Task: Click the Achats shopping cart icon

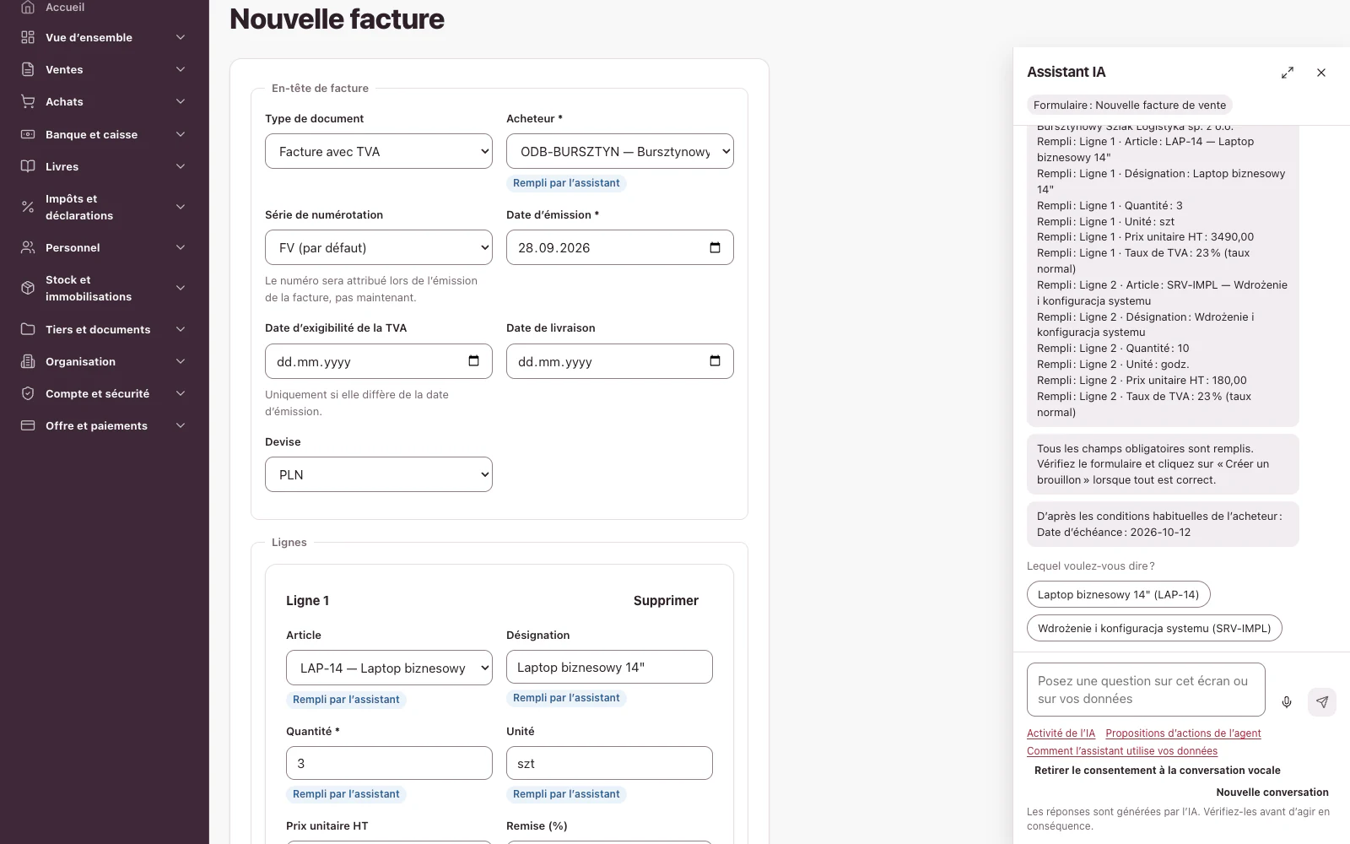Action: 28,101
